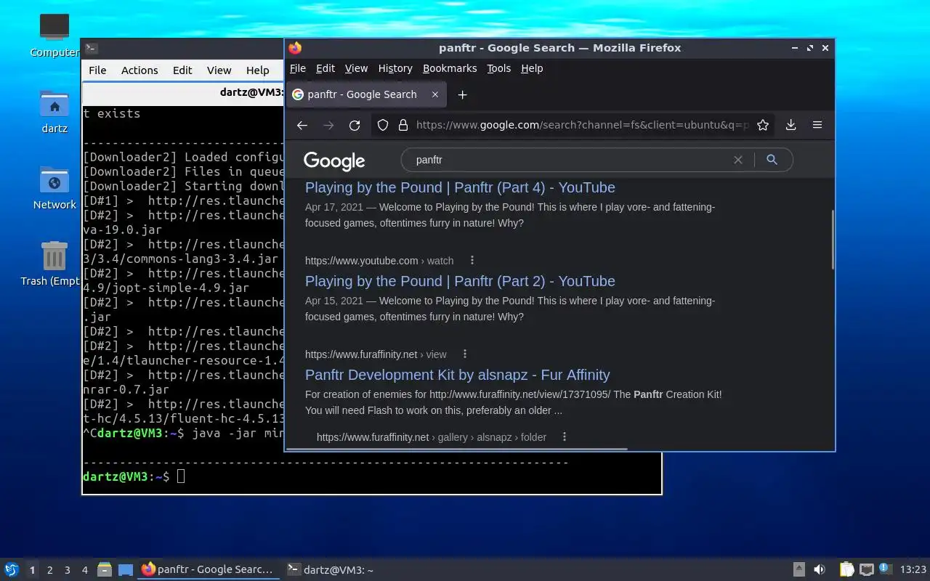930x581 pixels.
Task: Bookmark this page with the star icon
Action: tap(763, 125)
